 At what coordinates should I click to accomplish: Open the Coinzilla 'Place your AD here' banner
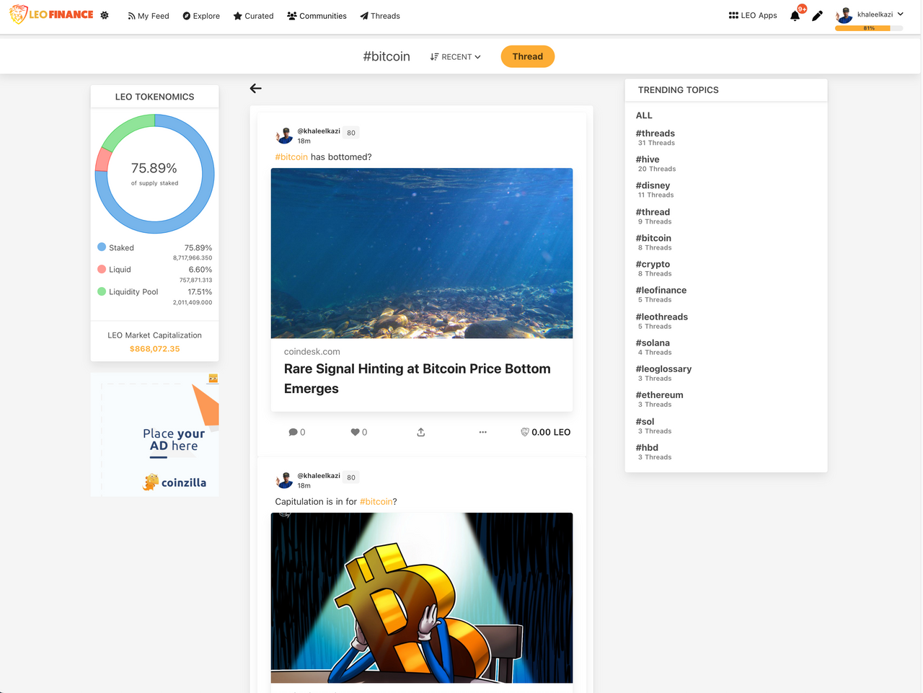pos(154,434)
